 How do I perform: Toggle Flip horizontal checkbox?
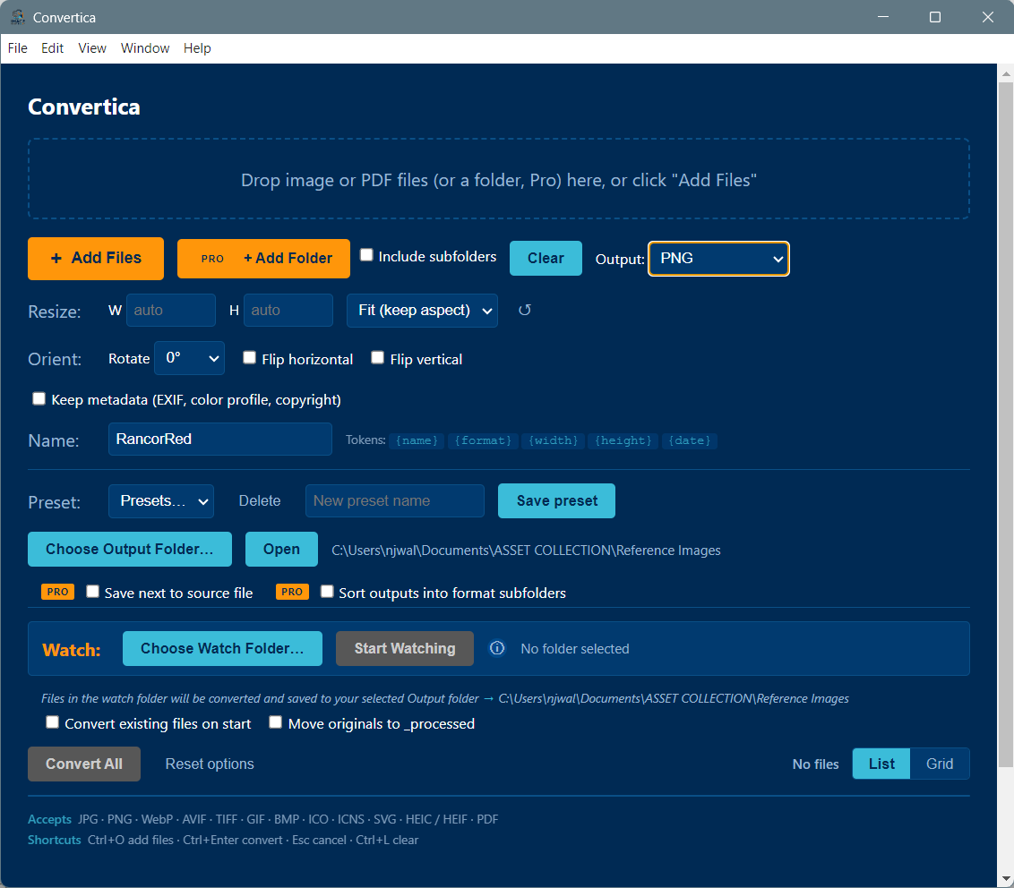[250, 357]
